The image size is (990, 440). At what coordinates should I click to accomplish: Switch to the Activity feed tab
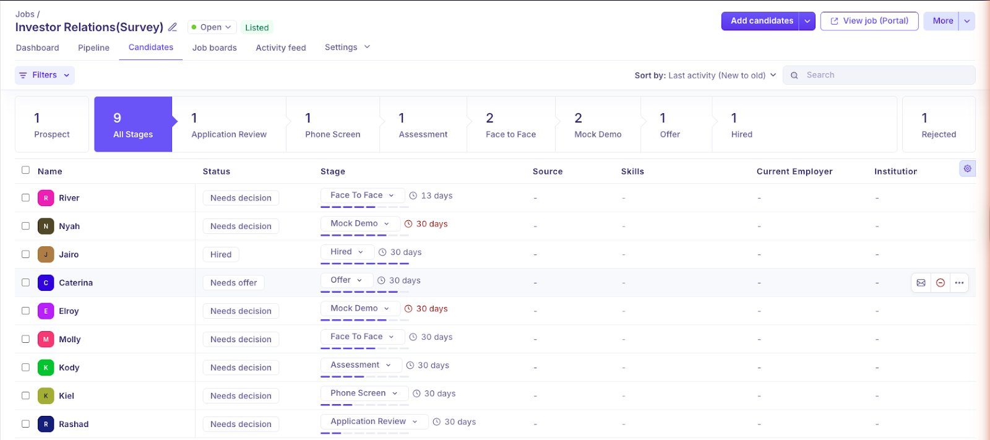[281, 48]
